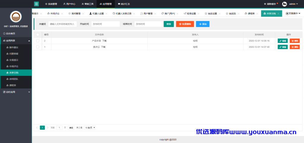The width and height of the screenshot is (304, 143).
Task: Download the 奥点云 file
Action: [x=103, y=47]
